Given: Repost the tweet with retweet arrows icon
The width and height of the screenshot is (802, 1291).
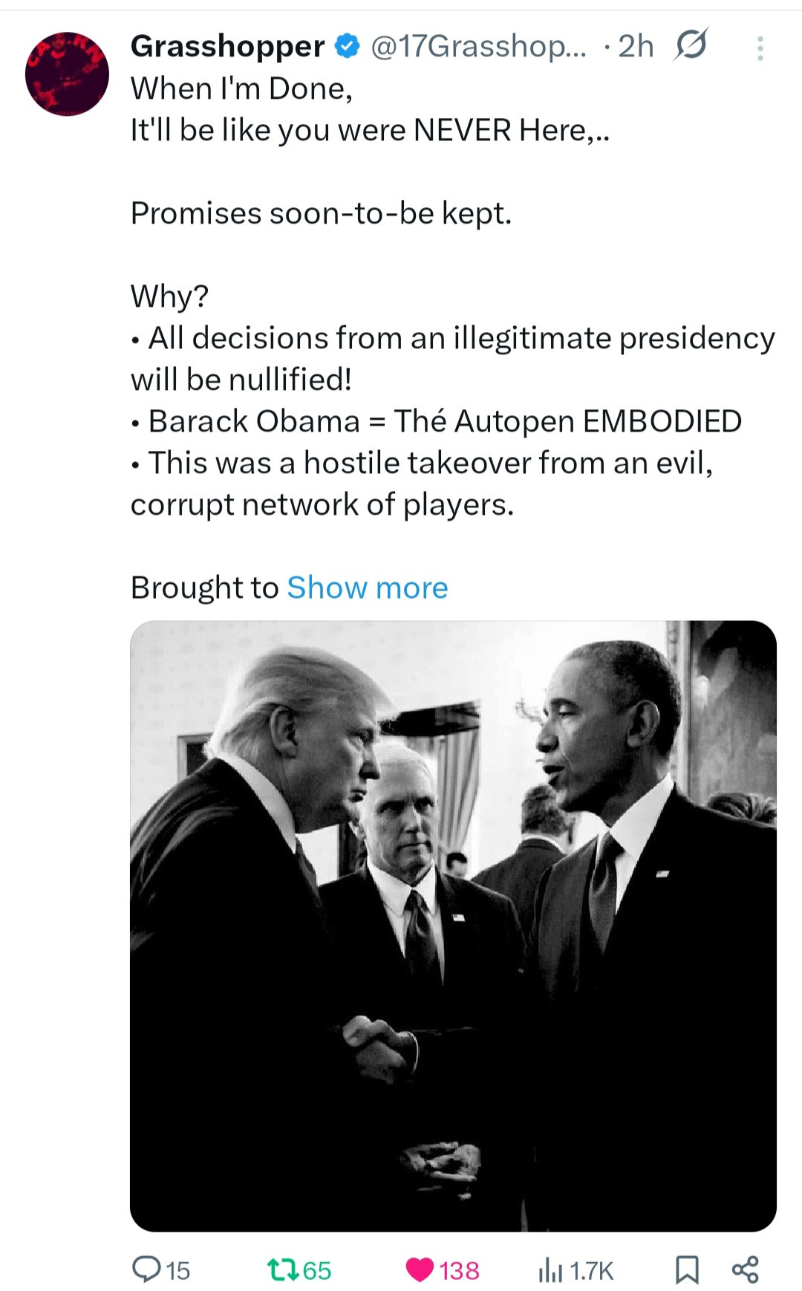Looking at the screenshot, I should (283, 1269).
